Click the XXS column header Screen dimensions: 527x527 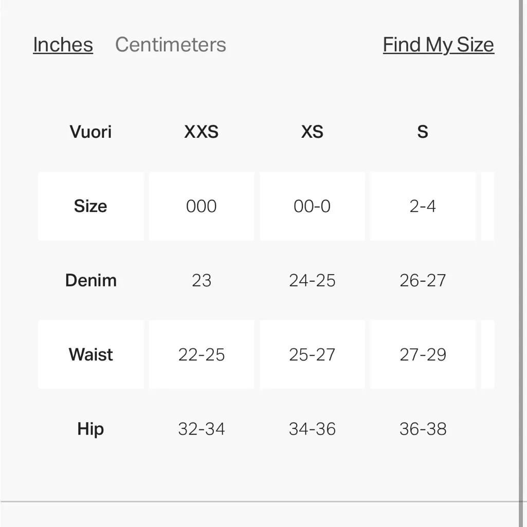coord(201,132)
